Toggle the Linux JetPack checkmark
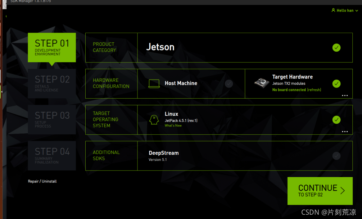Screen dimensions: 362x219 (336, 120)
